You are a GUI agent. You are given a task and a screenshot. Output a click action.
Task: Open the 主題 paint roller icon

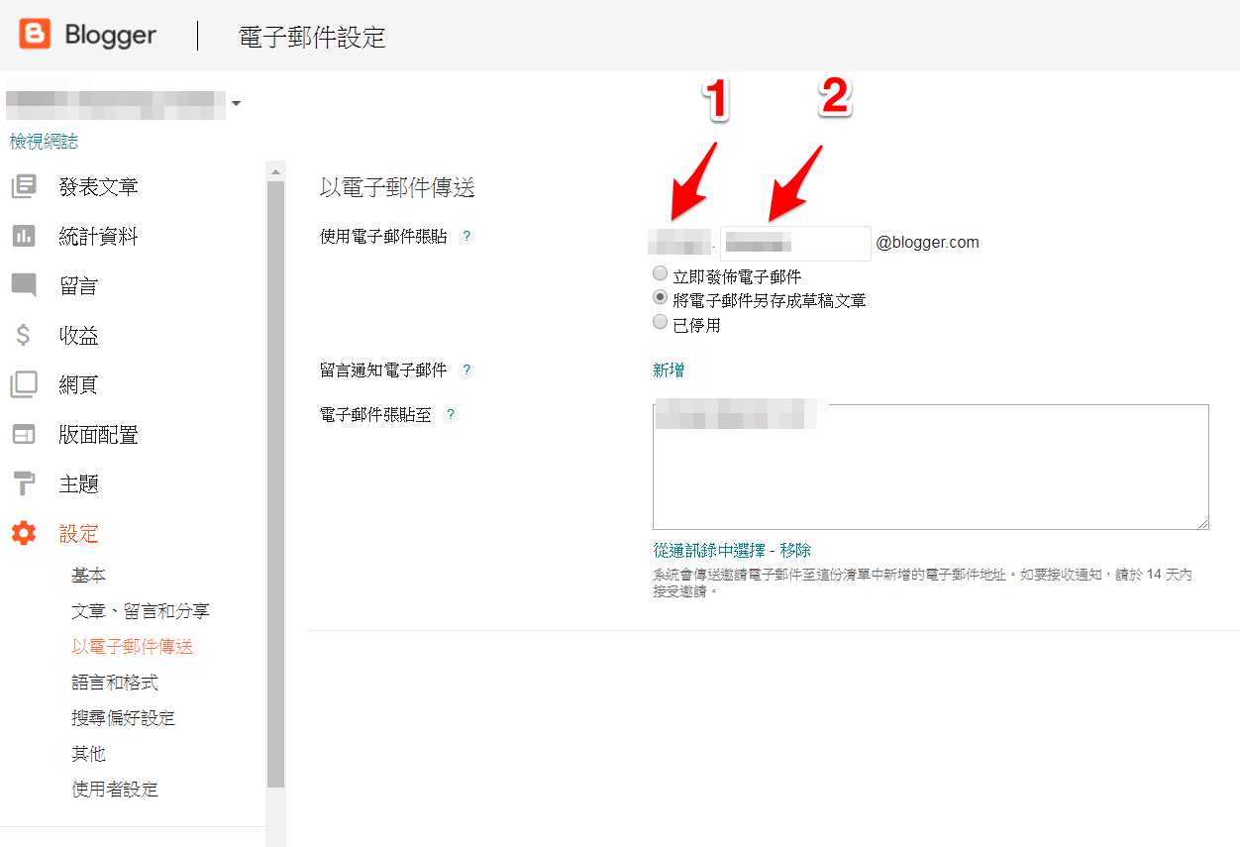24,483
